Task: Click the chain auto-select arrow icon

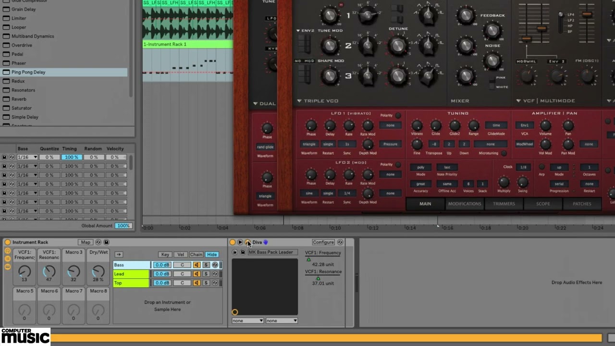Action: point(119,254)
